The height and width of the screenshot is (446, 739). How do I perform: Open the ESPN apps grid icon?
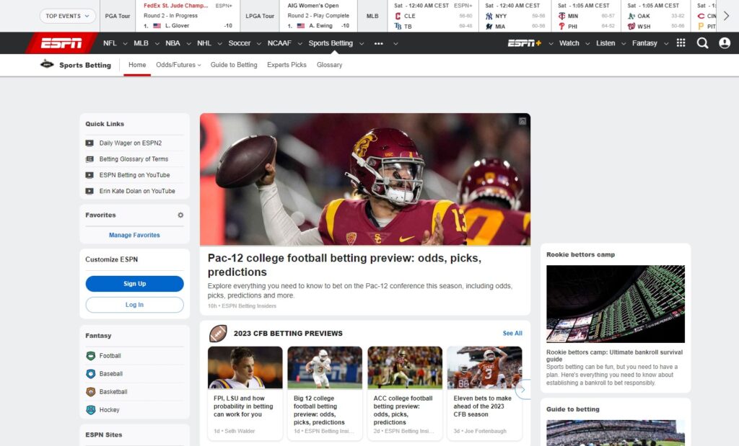(679, 43)
